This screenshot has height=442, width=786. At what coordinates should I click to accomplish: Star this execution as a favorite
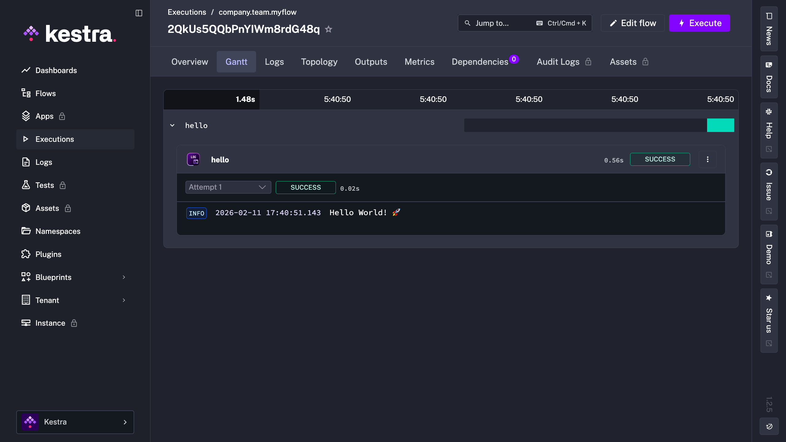pyautogui.click(x=329, y=29)
